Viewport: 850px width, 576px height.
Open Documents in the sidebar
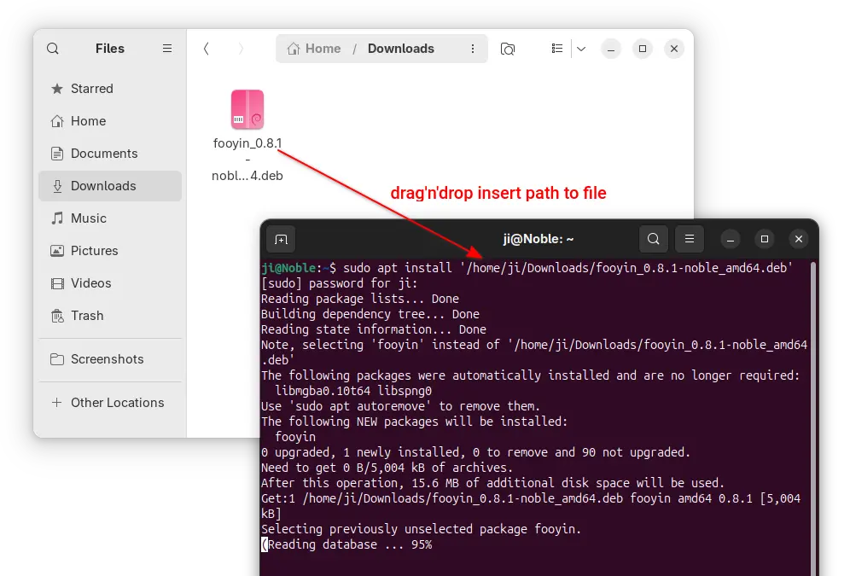110,154
